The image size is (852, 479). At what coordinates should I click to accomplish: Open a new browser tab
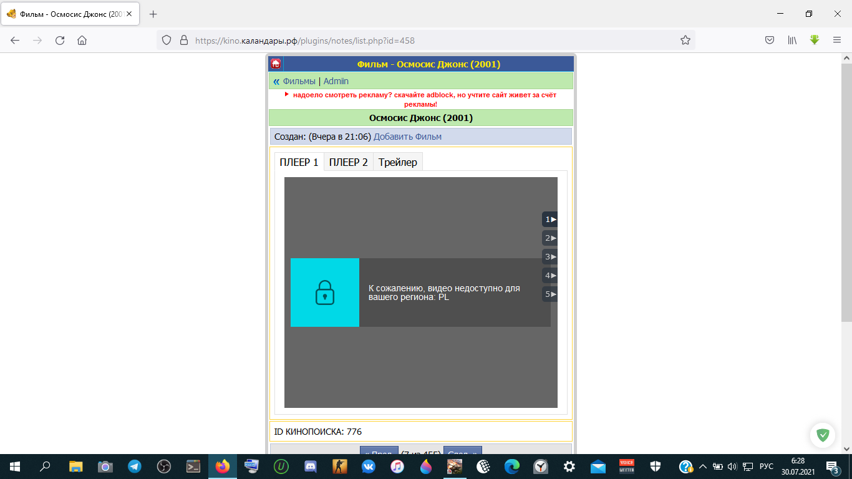tap(153, 14)
